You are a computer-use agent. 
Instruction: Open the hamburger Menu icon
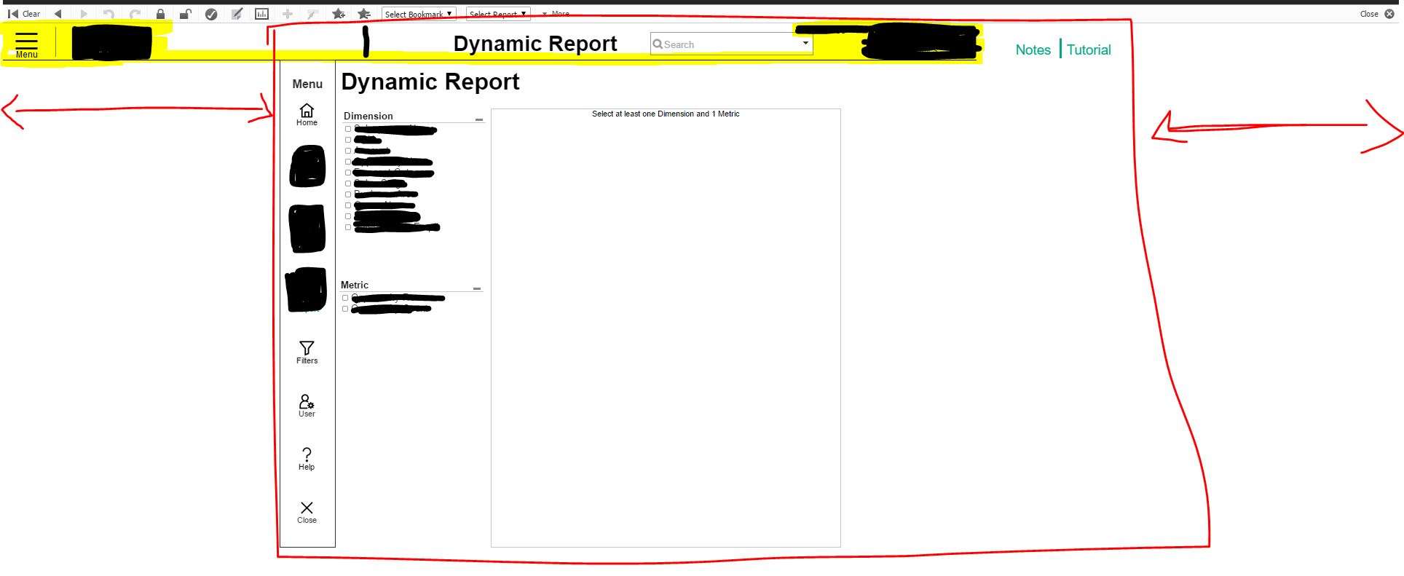click(x=26, y=44)
